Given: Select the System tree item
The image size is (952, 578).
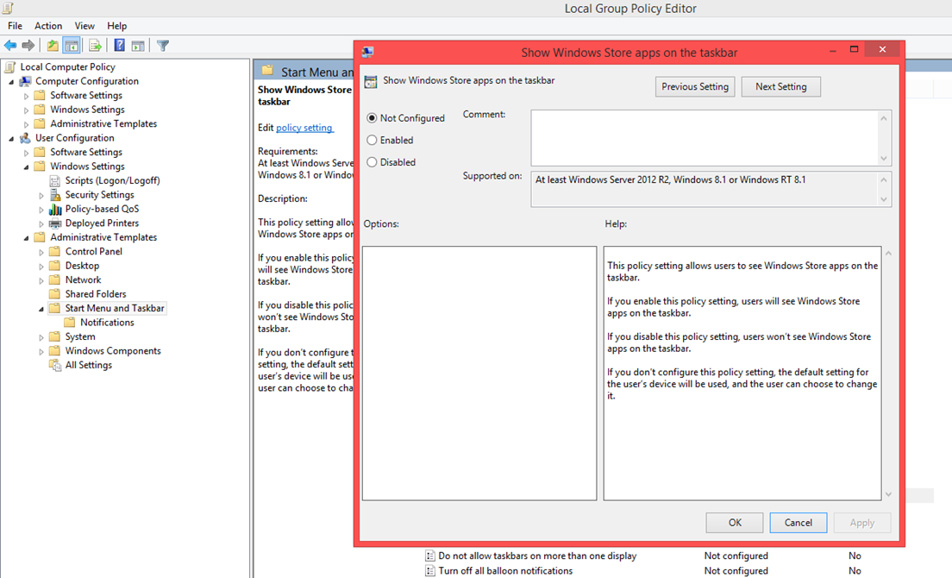Looking at the screenshot, I should tap(80, 336).
